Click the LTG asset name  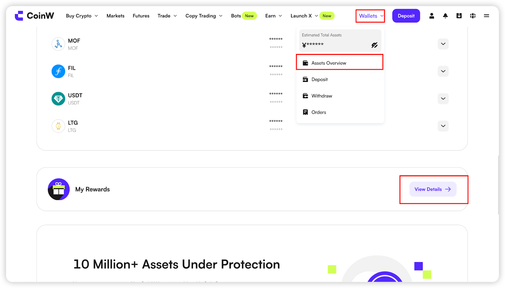[73, 123]
